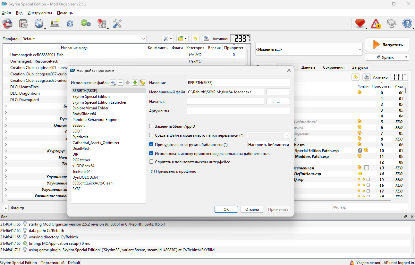Click the minus remove executable icon
This screenshot has width=415, height=265.
point(121,82)
